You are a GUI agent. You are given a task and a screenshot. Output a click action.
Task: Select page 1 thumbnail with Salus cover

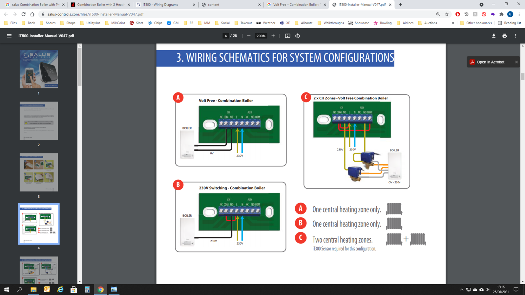(x=39, y=69)
